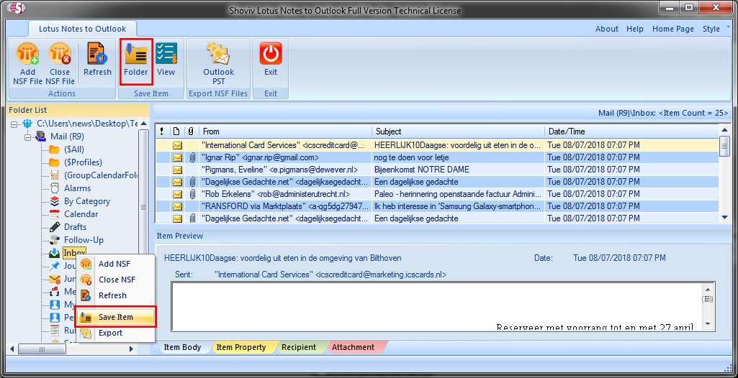738x378 pixels.
Task: Switch to the Recipient tab
Action: click(298, 348)
